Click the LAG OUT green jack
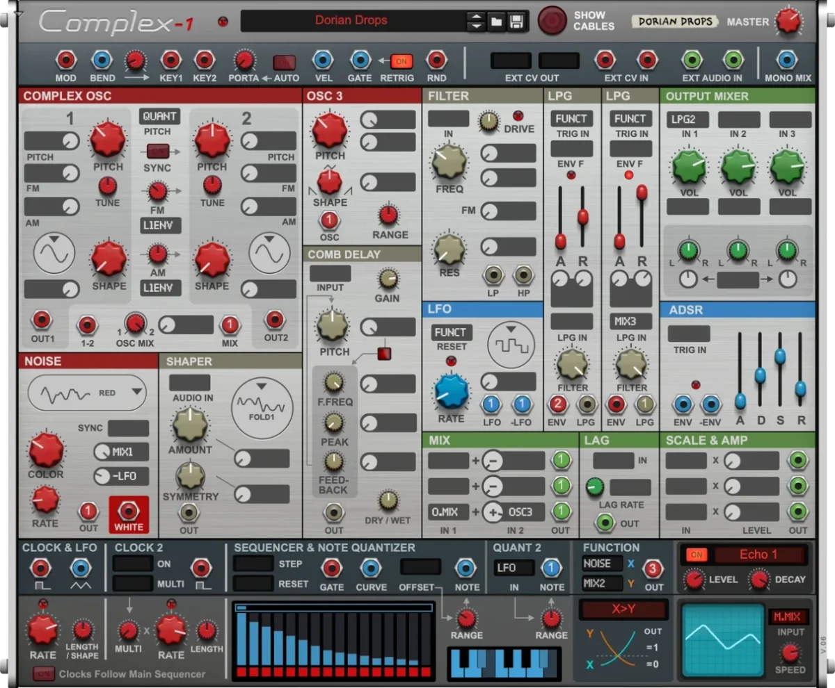Image resolution: width=835 pixels, height=688 pixels. coord(606,523)
